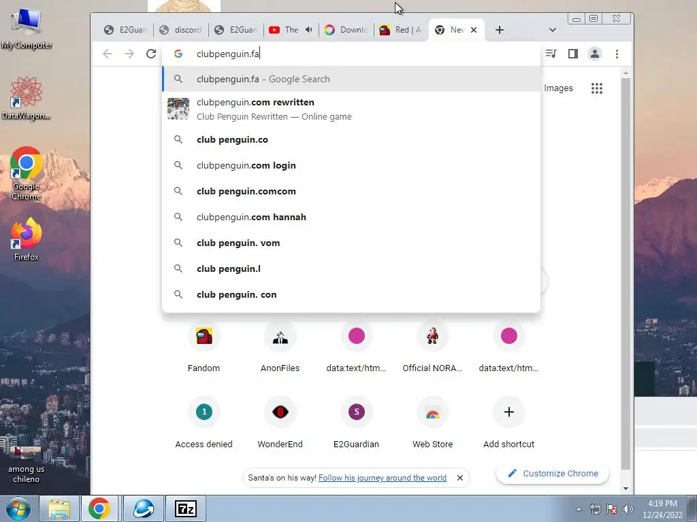697x522 pixels.
Task: Open the Fandom shortcut
Action: click(x=204, y=346)
